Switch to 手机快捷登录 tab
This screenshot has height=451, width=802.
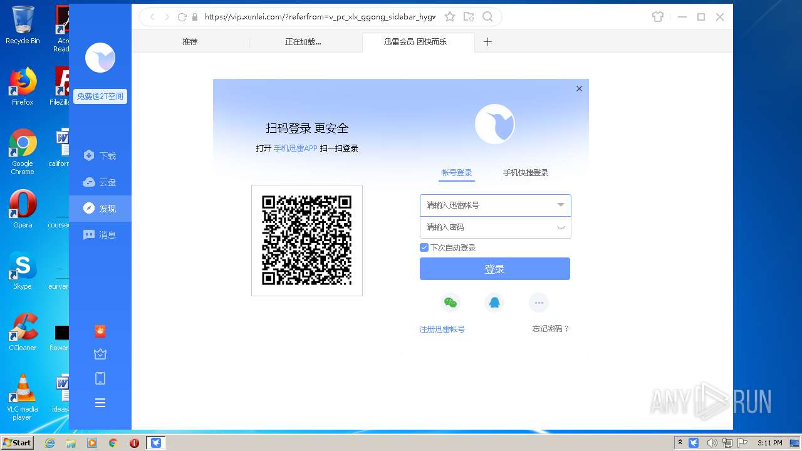coord(526,173)
